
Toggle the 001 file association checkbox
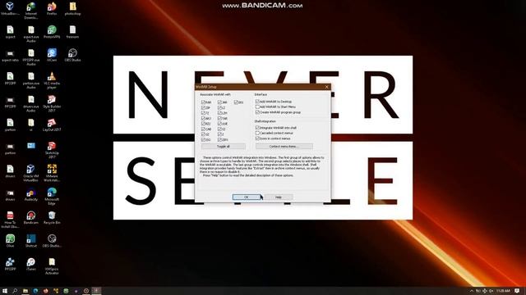click(236, 102)
